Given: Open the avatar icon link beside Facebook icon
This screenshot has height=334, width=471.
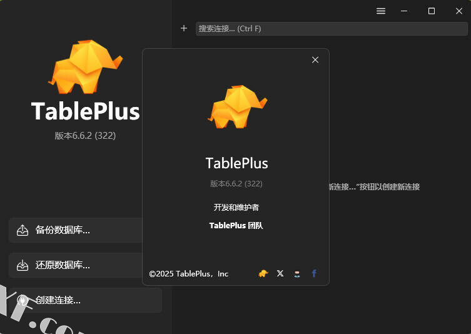Looking at the screenshot, I should click(x=297, y=273).
